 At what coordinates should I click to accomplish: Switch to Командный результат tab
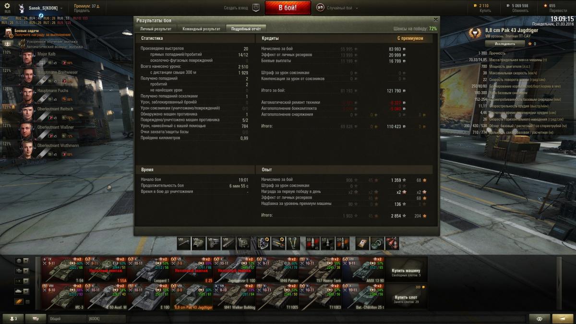pyautogui.click(x=201, y=29)
